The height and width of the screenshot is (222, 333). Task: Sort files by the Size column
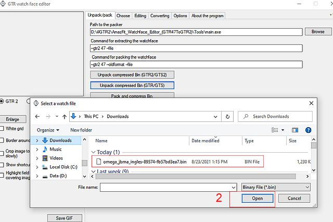[292, 141]
